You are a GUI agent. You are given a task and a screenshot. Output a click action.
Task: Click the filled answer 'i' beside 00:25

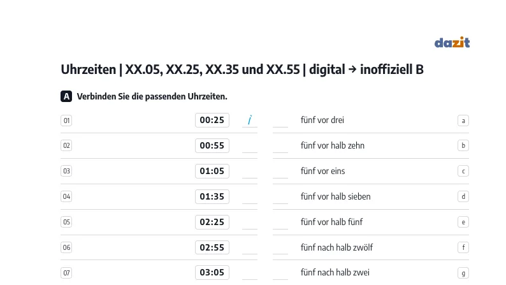[249, 120]
